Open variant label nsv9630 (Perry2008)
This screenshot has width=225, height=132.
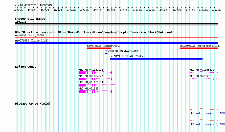click(x=30, y=35)
